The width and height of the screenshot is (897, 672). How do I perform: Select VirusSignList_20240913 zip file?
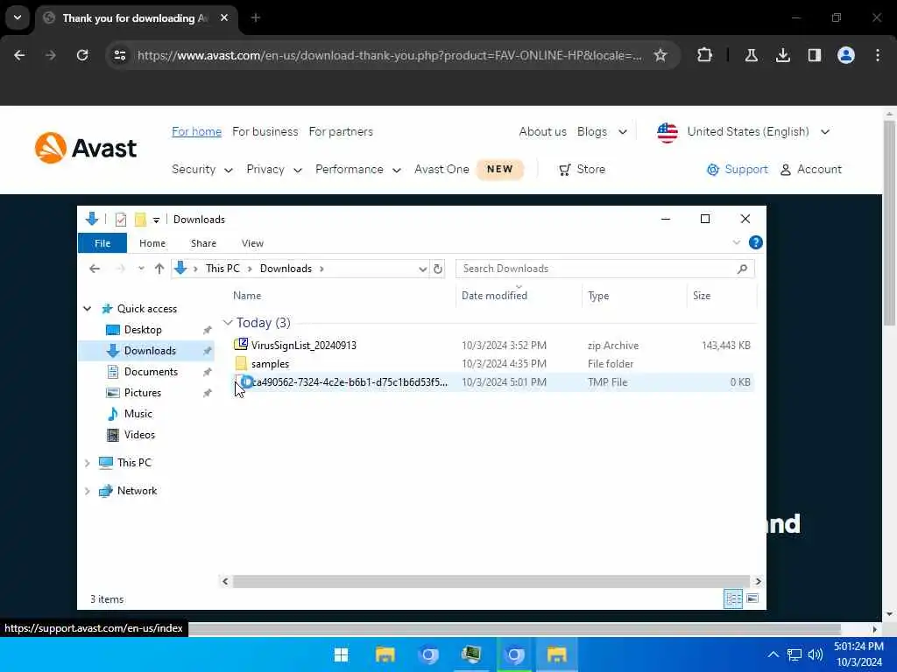tap(303, 345)
